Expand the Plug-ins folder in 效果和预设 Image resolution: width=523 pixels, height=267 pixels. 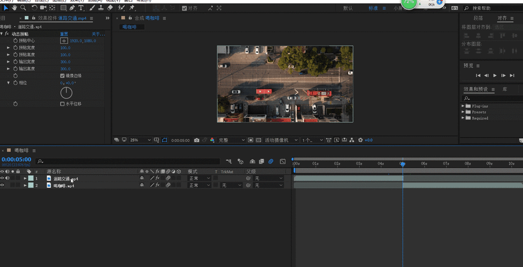tap(463, 106)
